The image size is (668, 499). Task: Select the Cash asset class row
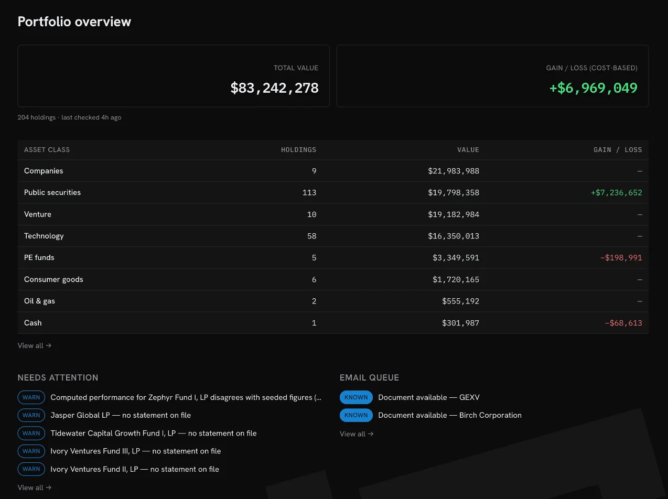point(333,323)
